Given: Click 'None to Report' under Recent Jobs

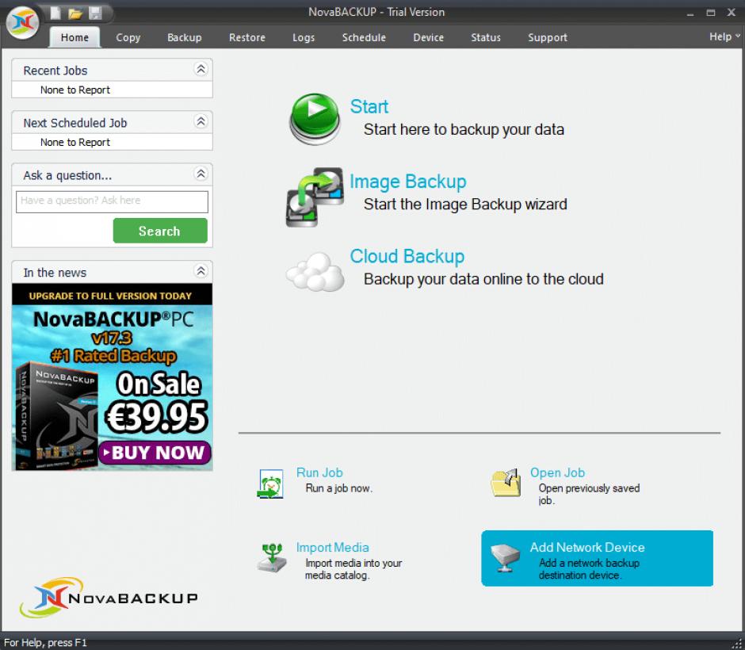Looking at the screenshot, I should coord(75,90).
